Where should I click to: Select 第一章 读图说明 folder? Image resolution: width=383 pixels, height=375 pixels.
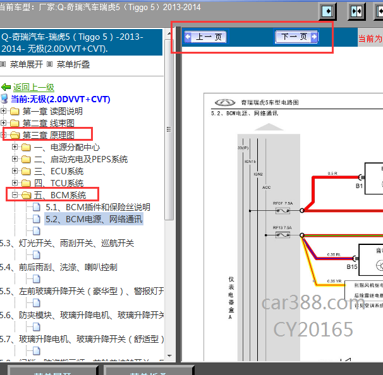52,111
